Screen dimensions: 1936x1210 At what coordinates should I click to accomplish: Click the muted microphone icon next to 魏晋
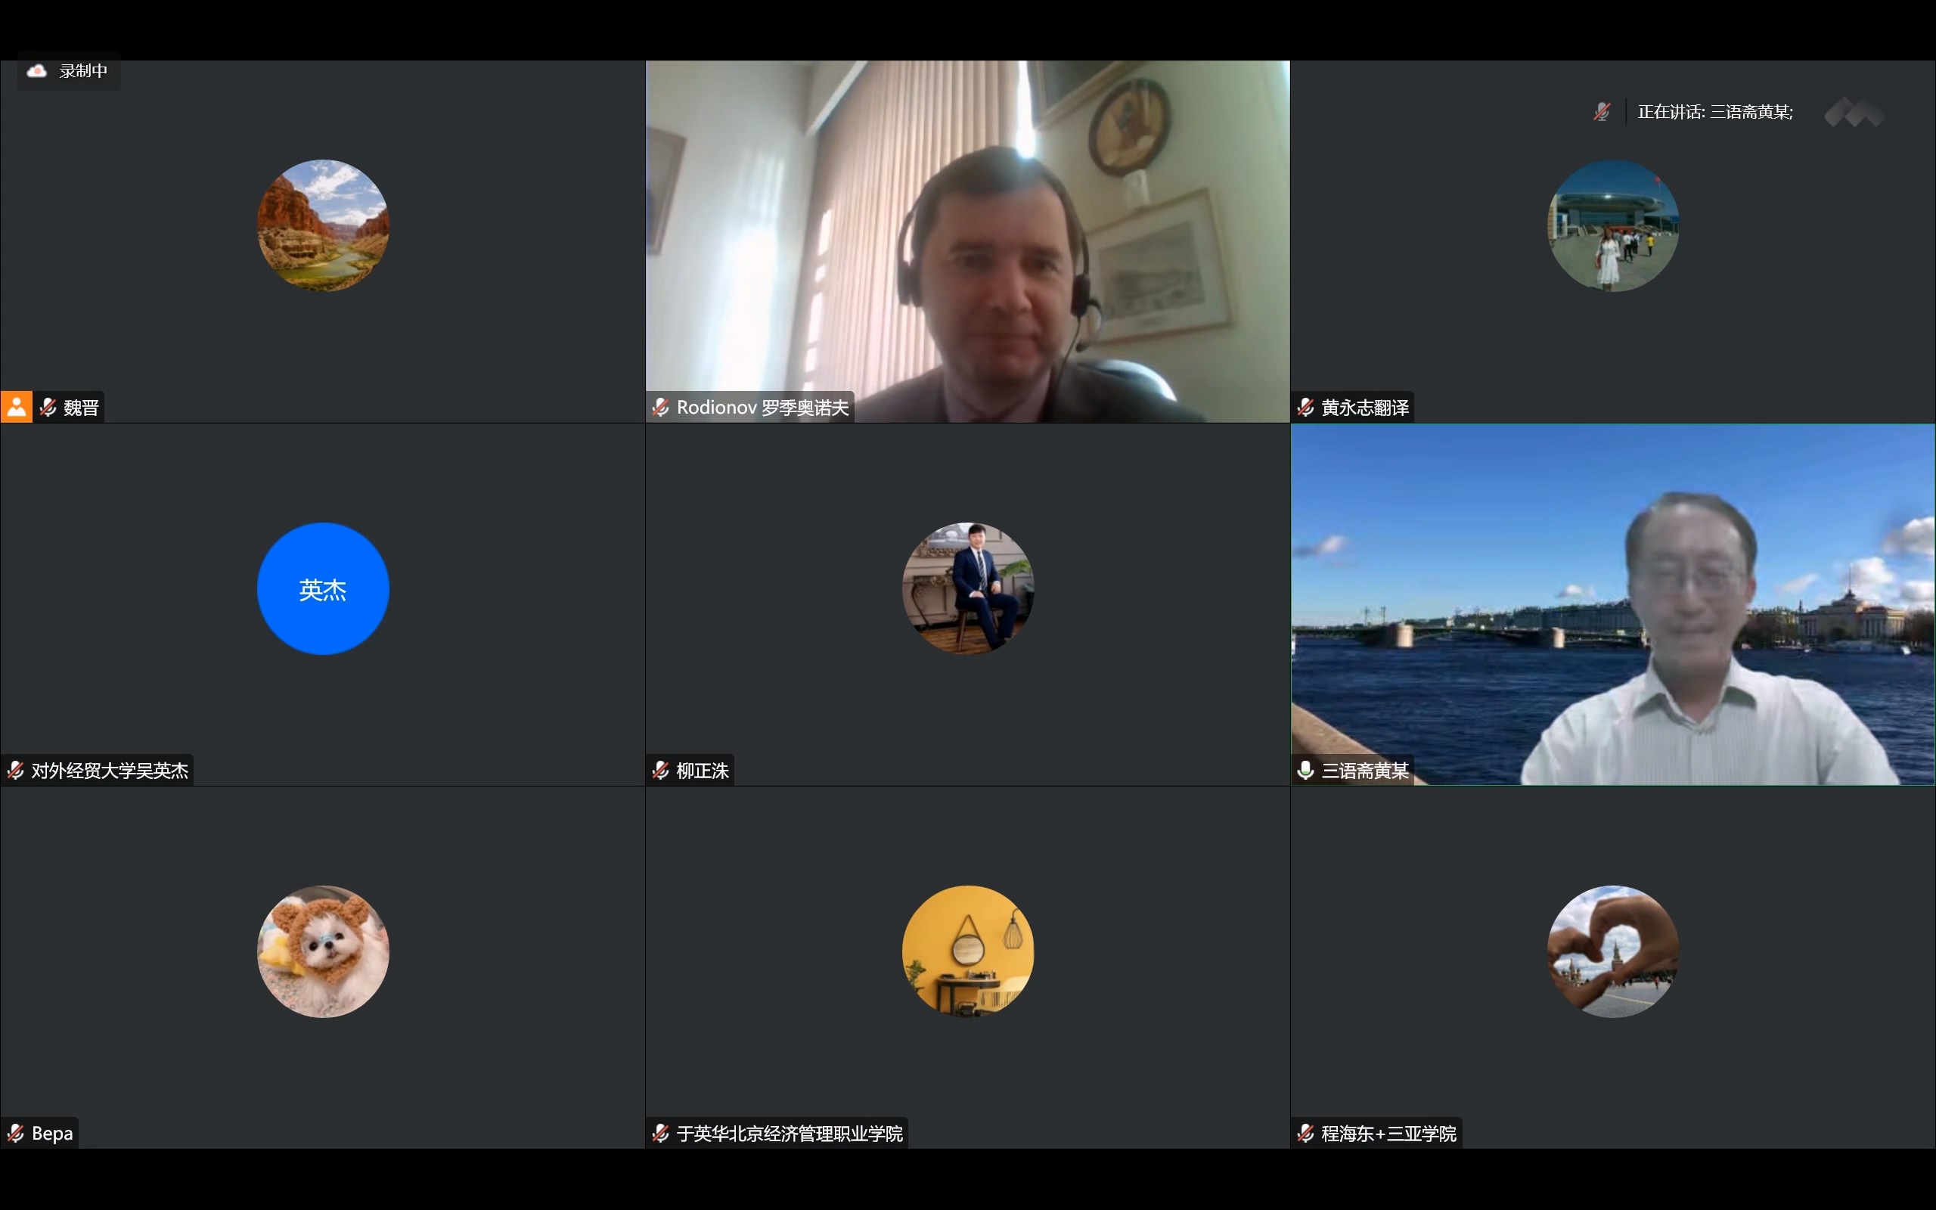[x=48, y=408]
